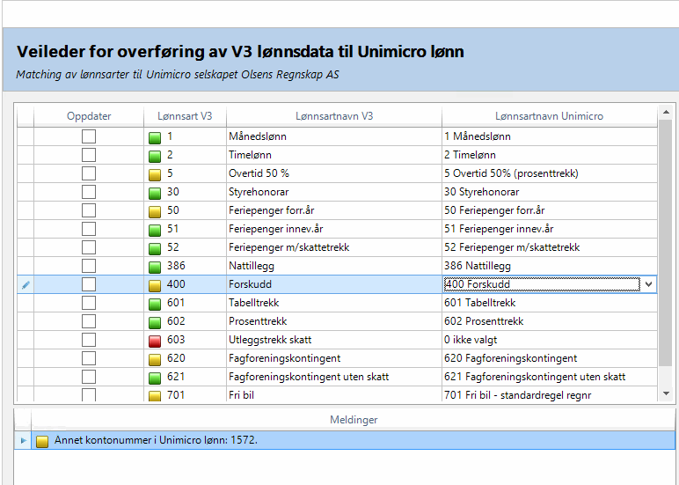
Task: Click the yellow icon beside Forskudd row 400
Action: (x=155, y=284)
